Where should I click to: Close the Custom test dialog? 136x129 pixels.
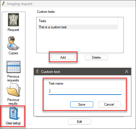point(127,72)
